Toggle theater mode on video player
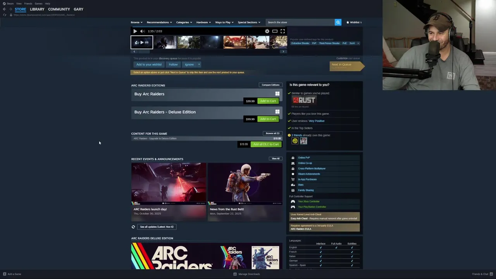This screenshot has height=279, width=496. click(x=275, y=31)
